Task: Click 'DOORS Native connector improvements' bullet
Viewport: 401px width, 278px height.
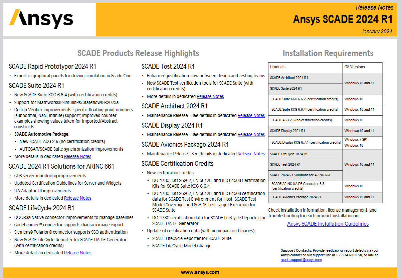Action: pyautogui.click(x=74, y=217)
